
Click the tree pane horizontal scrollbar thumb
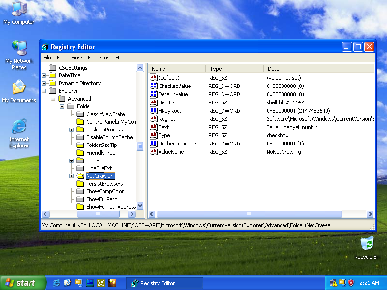click(x=99, y=214)
